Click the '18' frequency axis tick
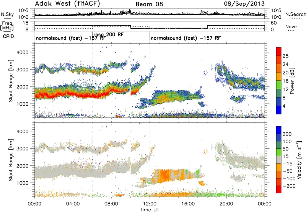This screenshot has height=212, width=306. [x=26, y=23]
